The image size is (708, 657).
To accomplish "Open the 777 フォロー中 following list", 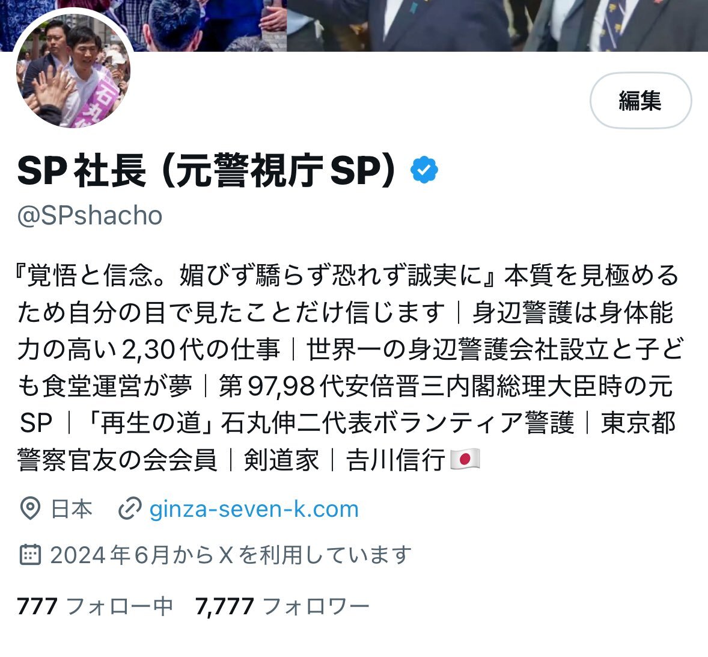I will (95, 606).
